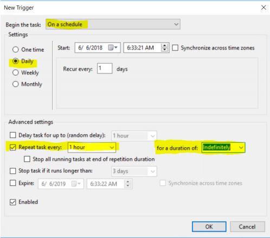Click the Expire date 6/6/2019 field

pos(61,184)
